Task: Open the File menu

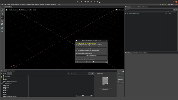Action: click(x=2, y=5)
